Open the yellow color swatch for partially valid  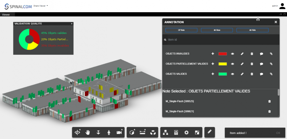coord(223,64)
